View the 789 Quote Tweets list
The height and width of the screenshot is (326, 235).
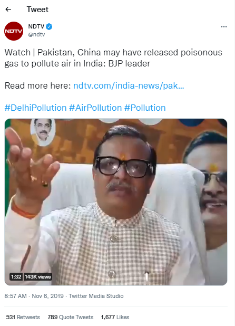tap(71, 317)
